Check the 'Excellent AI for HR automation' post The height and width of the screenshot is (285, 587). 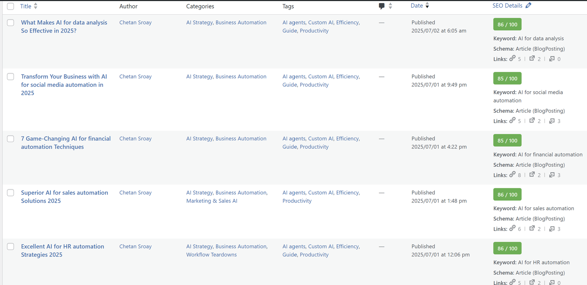point(11,247)
